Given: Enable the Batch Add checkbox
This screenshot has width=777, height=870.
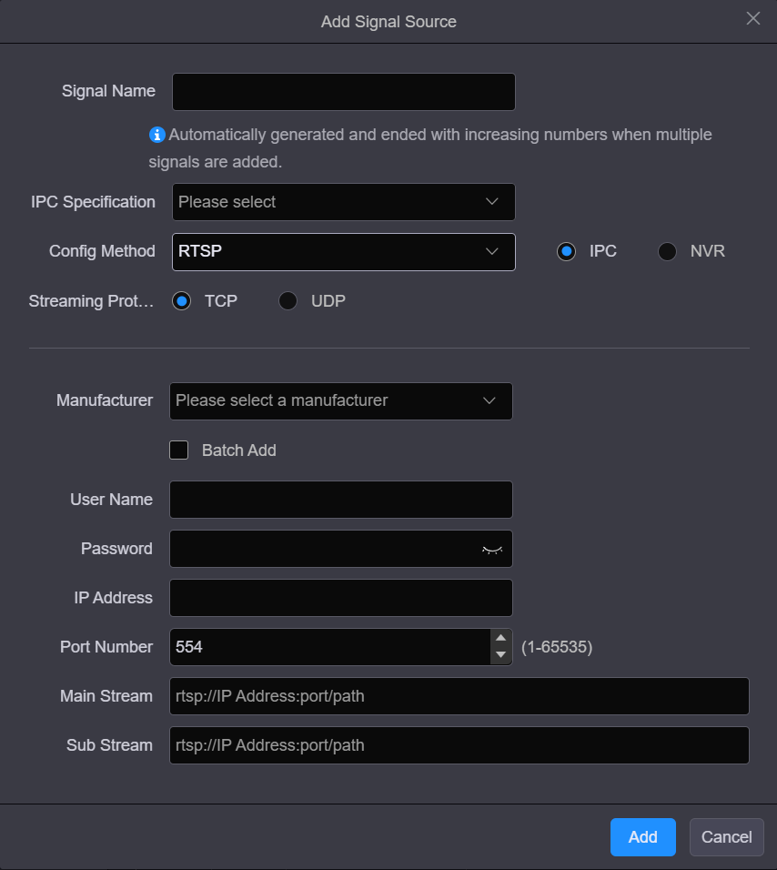Looking at the screenshot, I should coord(179,450).
